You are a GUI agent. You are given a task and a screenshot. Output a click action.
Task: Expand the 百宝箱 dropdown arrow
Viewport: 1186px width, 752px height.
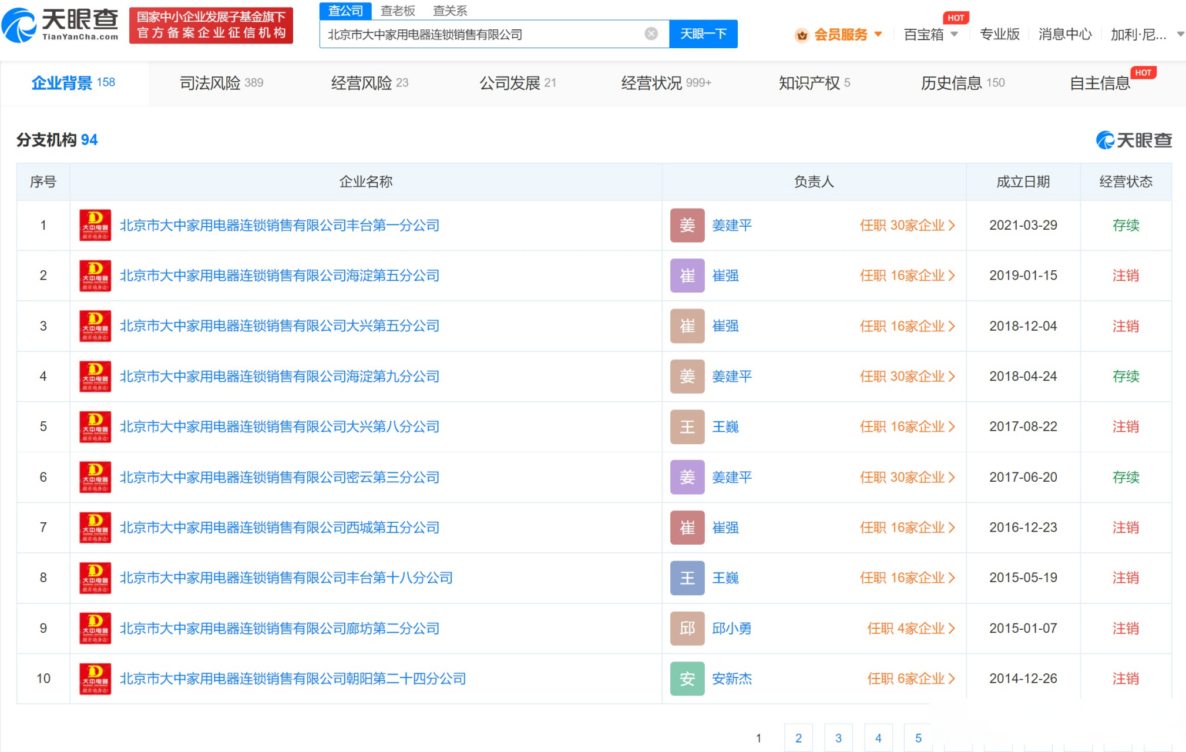[955, 34]
